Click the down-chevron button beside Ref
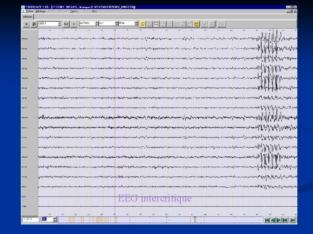Image resolution: width=313 pixels, height=234 pixels. [73, 24]
